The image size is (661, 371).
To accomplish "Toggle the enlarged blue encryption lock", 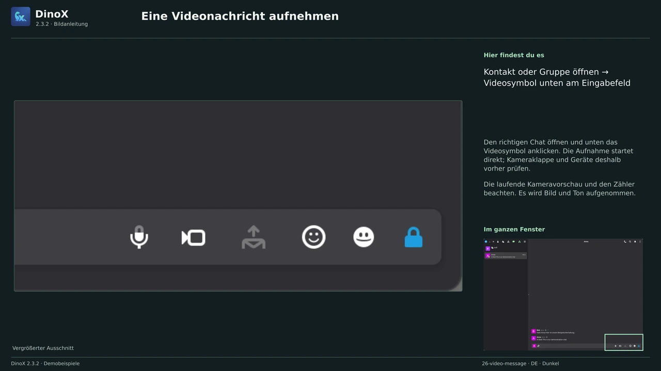I will 414,237.
